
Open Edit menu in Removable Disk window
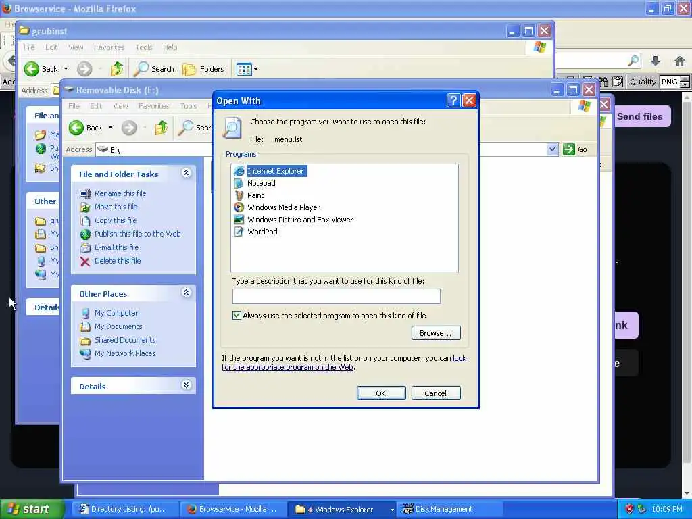coord(96,106)
